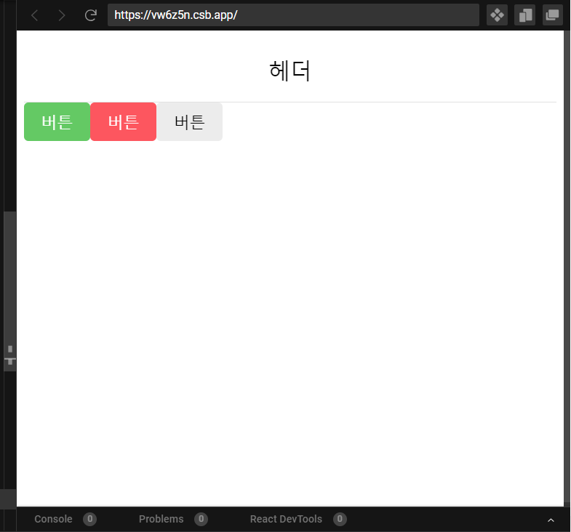Click the red 버튼 button
The height and width of the screenshot is (532, 571).
pos(124,121)
